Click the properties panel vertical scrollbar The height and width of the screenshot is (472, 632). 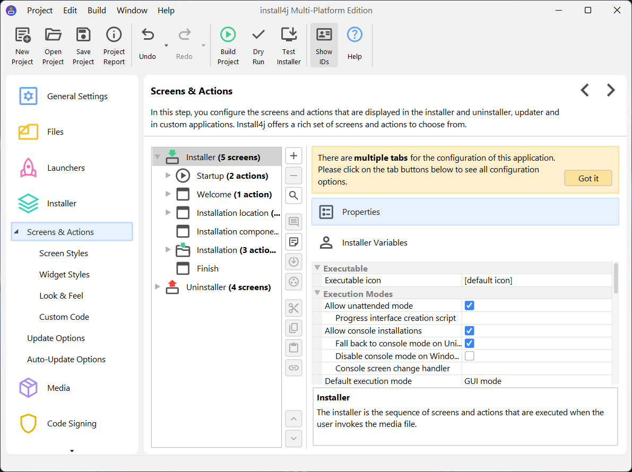click(616, 278)
